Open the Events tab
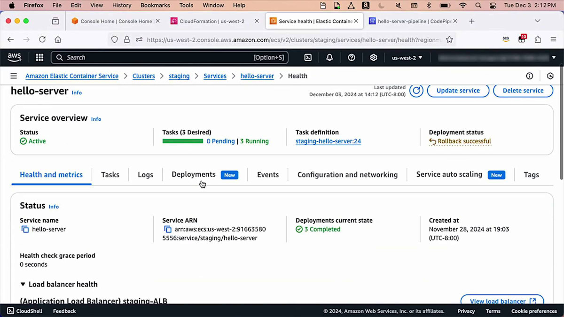Image resolution: width=564 pixels, height=317 pixels. point(268,175)
